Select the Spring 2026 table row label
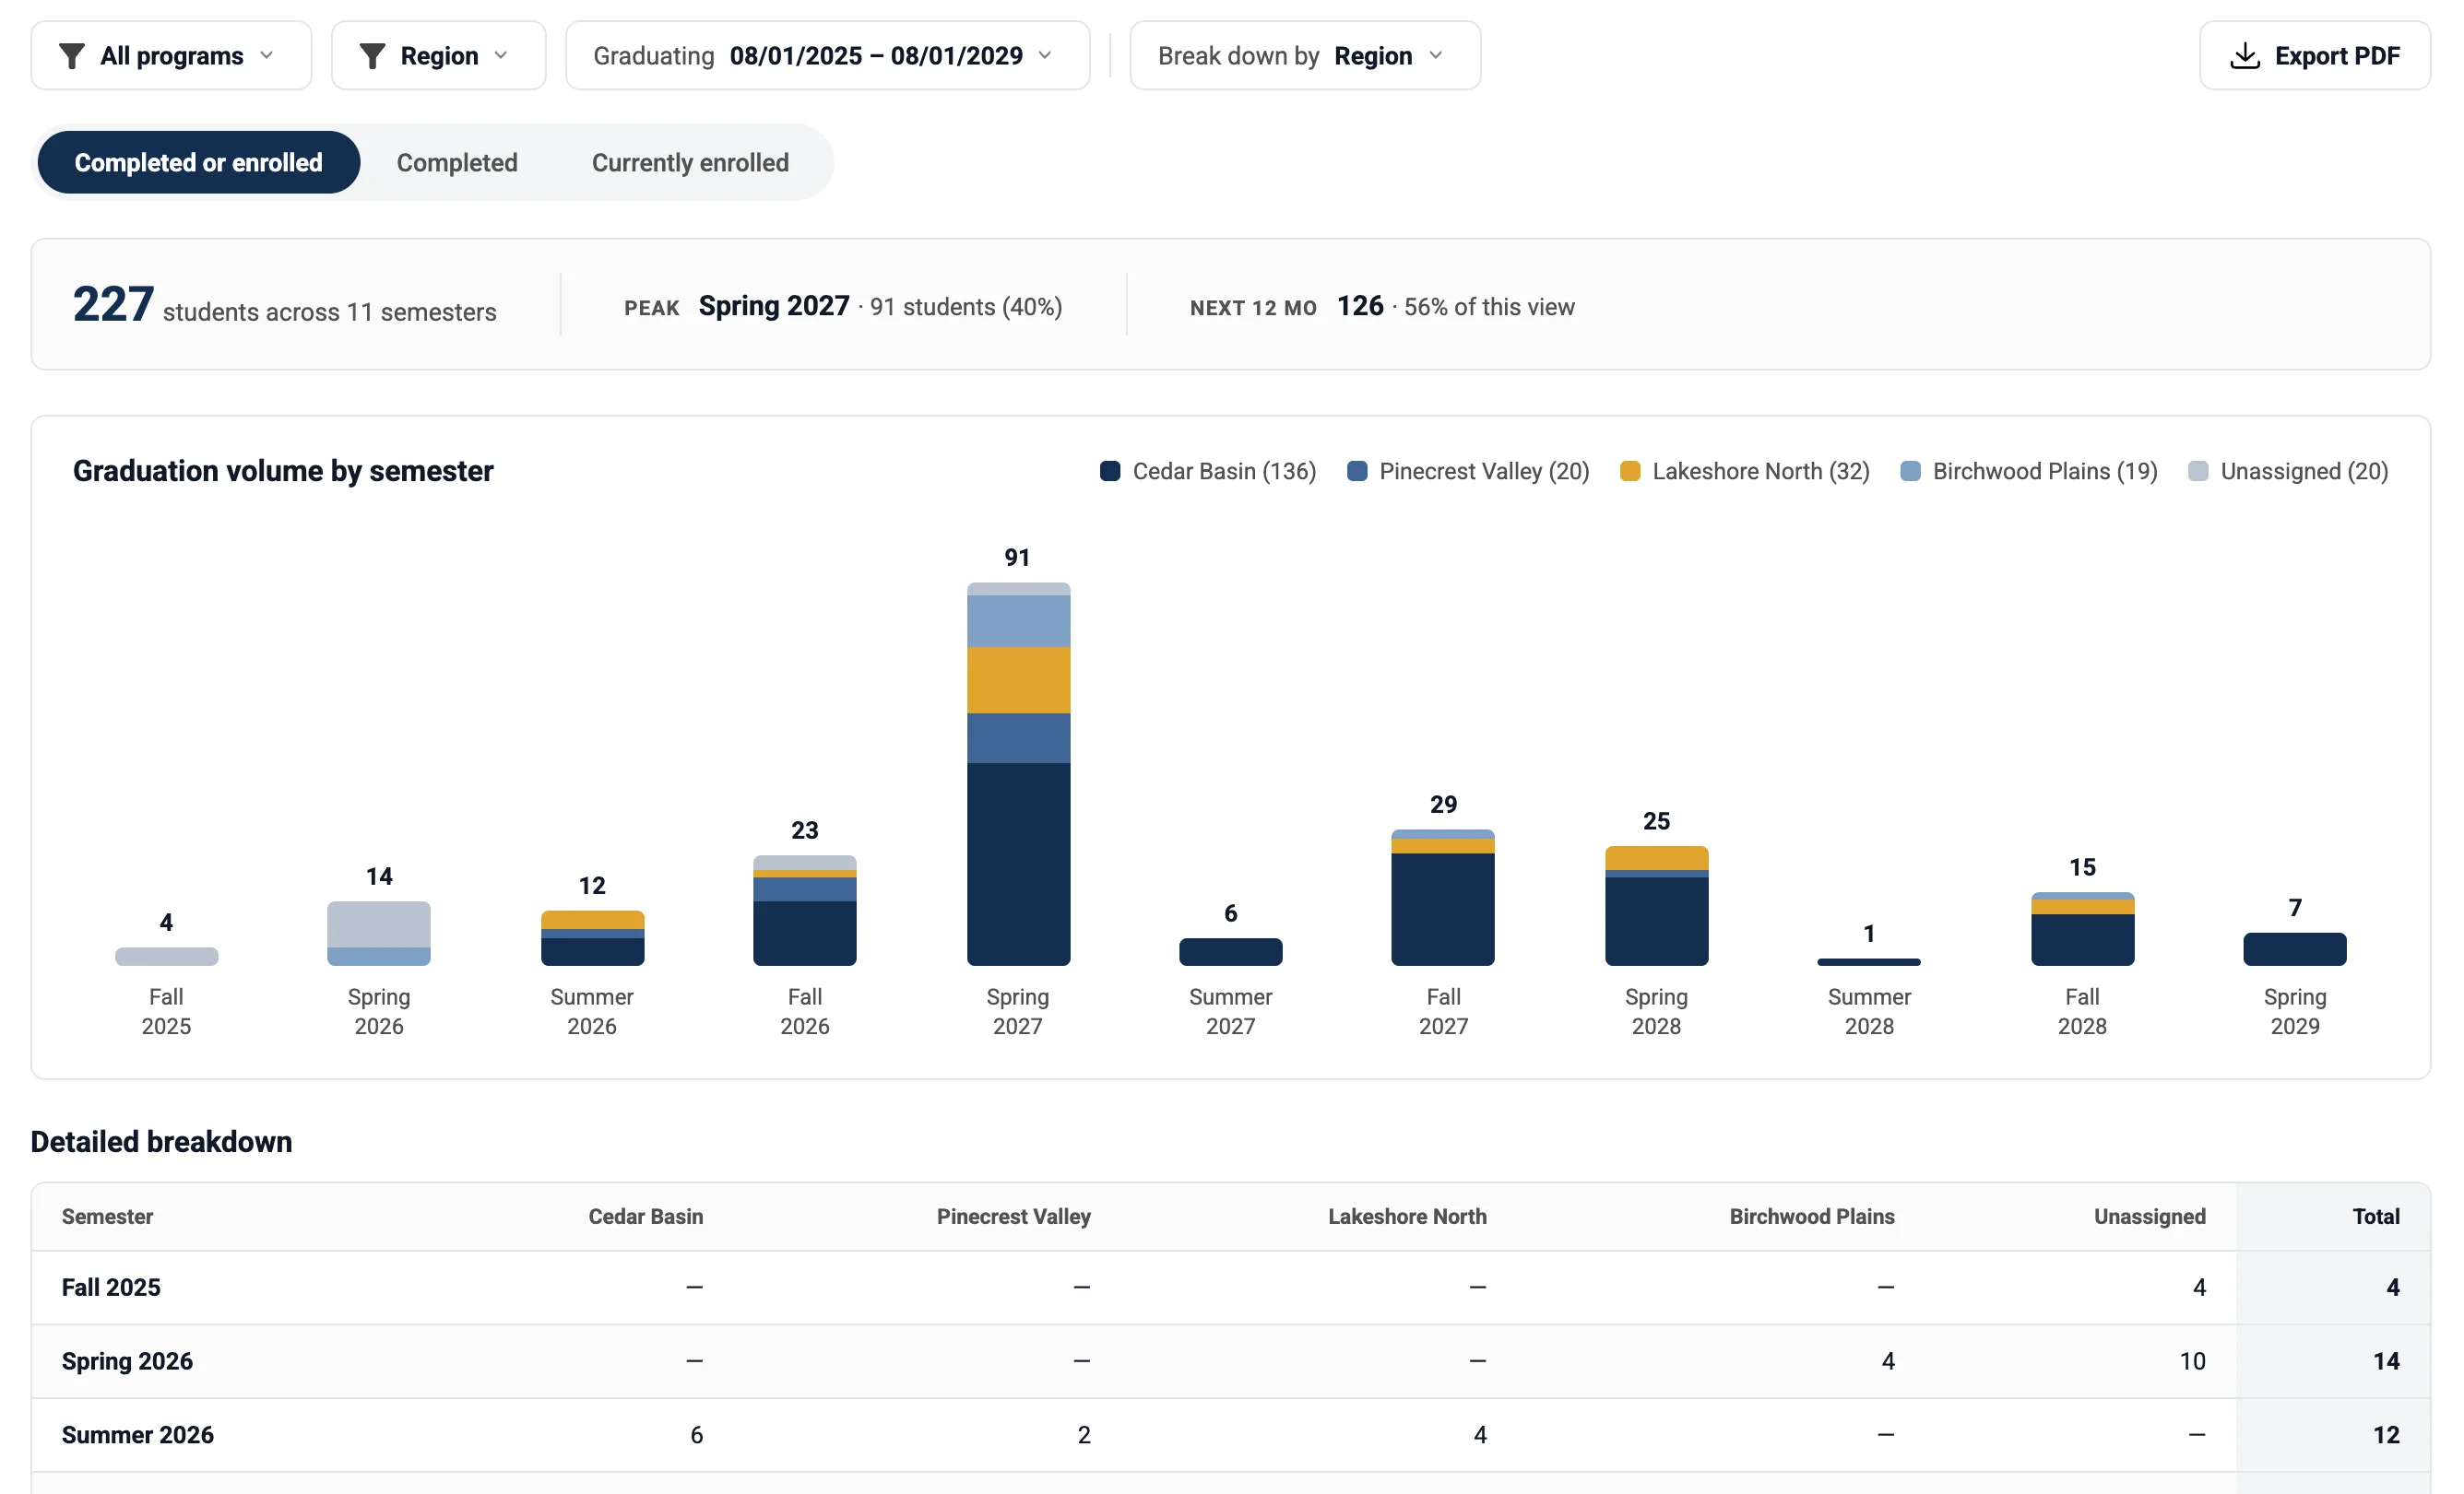 [127, 1361]
